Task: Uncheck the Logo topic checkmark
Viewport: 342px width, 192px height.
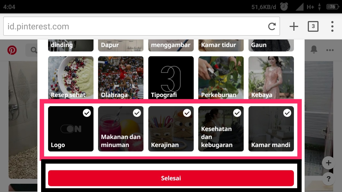Action: (x=87, y=113)
